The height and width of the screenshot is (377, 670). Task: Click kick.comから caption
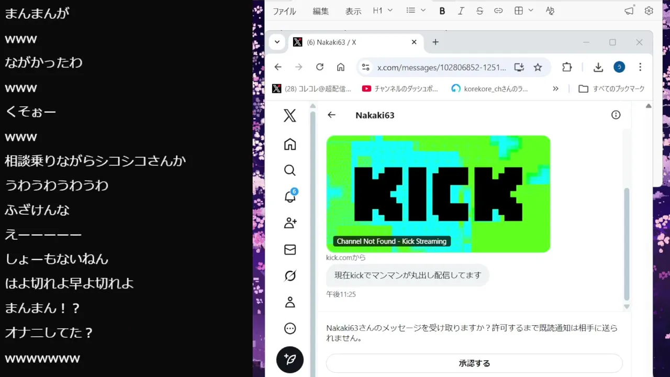345,258
